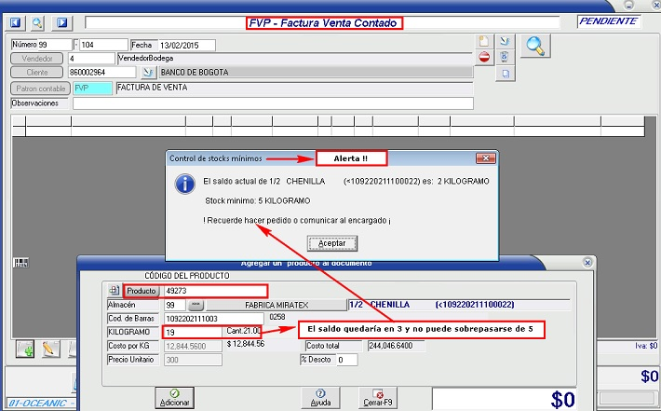This screenshot has height=411, width=661.
Task: Click the icon next to client number
Action: pyautogui.click(x=148, y=72)
